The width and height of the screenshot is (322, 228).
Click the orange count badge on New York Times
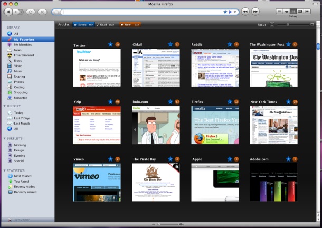(295, 102)
